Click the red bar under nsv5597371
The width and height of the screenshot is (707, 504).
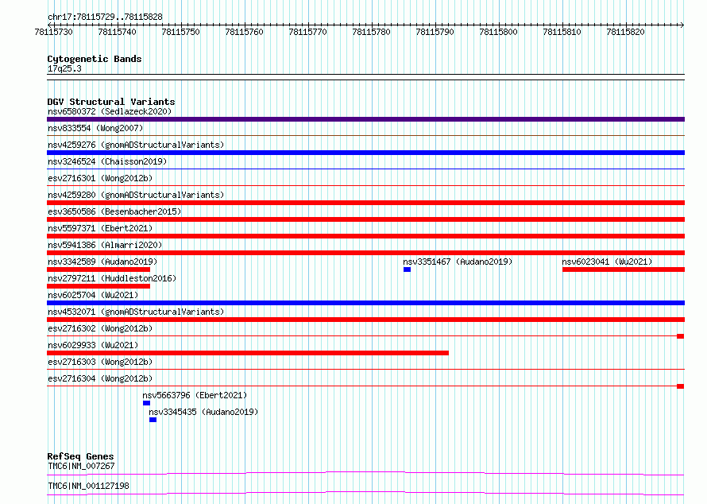[365, 236]
